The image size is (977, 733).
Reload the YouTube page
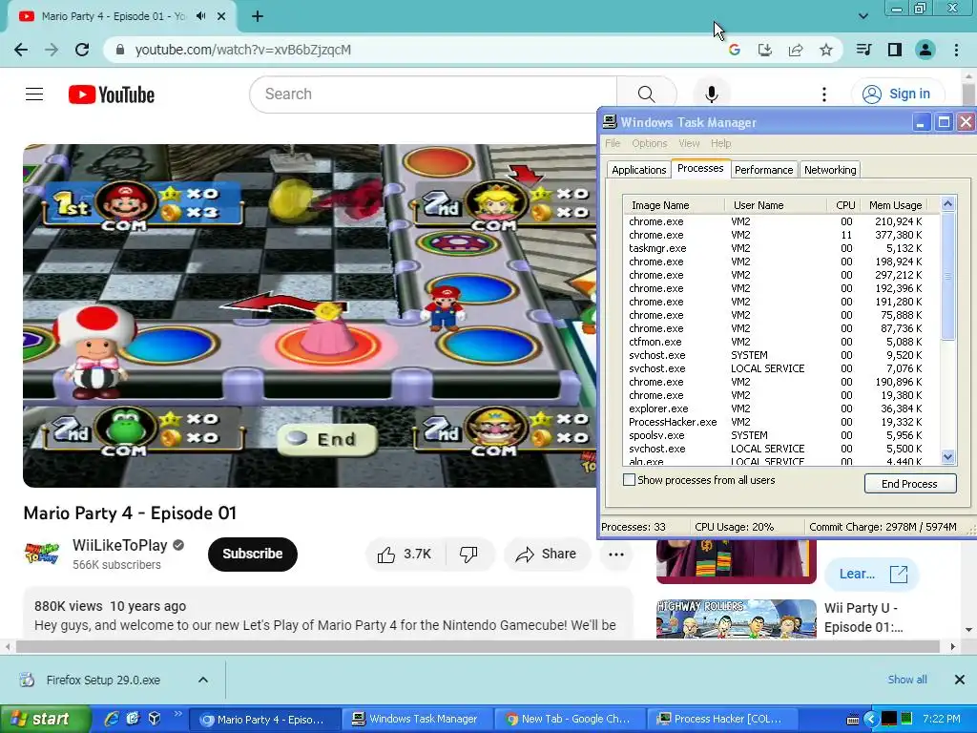(x=82, y=50)
